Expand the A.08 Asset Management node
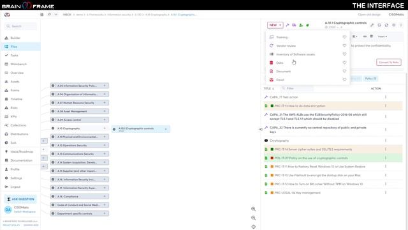408x230 pixels. (105, 111)
